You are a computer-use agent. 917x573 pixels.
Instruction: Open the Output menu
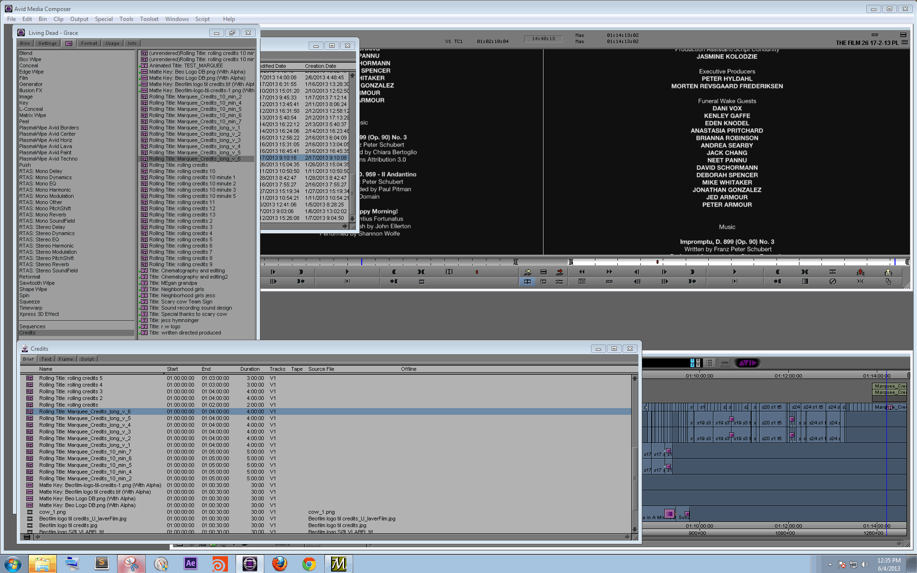tap(79, 19)
